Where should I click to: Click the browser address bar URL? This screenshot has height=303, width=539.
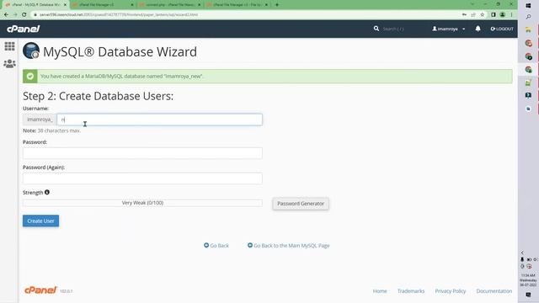pos(119,15)
